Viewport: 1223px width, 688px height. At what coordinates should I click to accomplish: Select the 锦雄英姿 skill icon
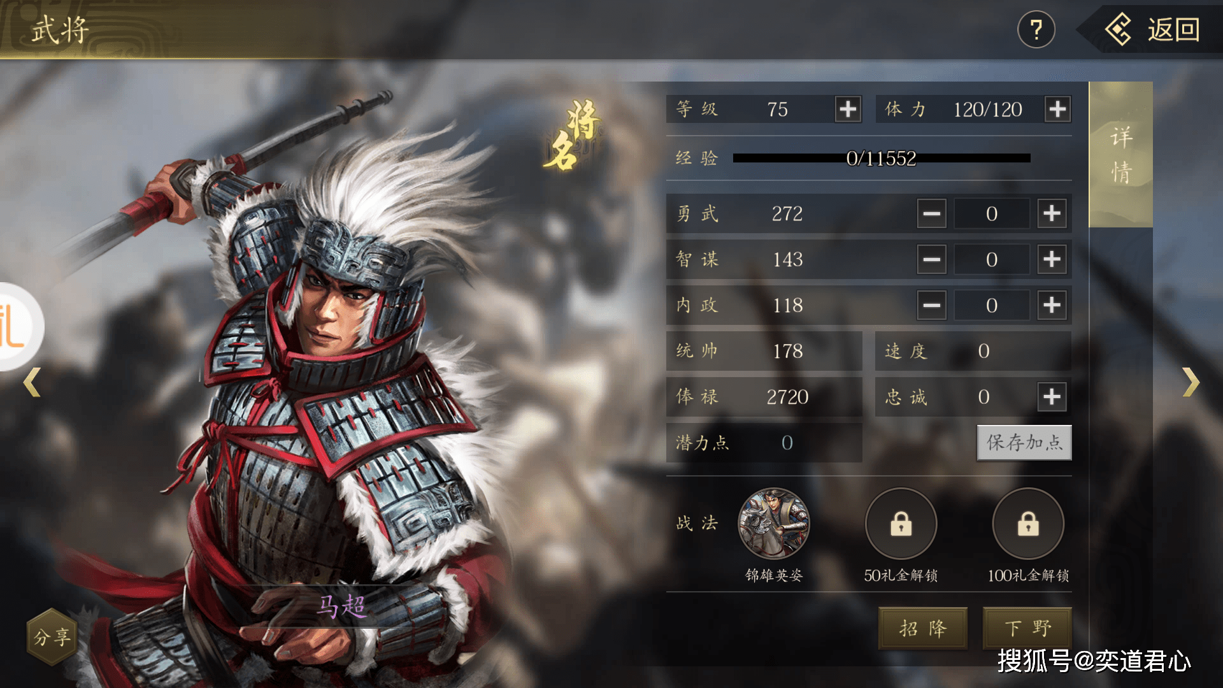click(774, 524)
